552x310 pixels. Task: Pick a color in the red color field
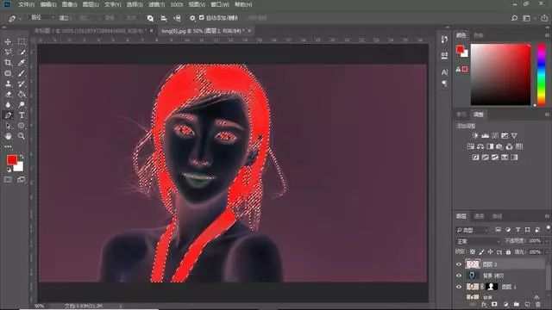click(x=500, y=75)
